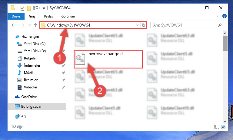
Task: Click the Up one level arrow
Action: (36, 25)
